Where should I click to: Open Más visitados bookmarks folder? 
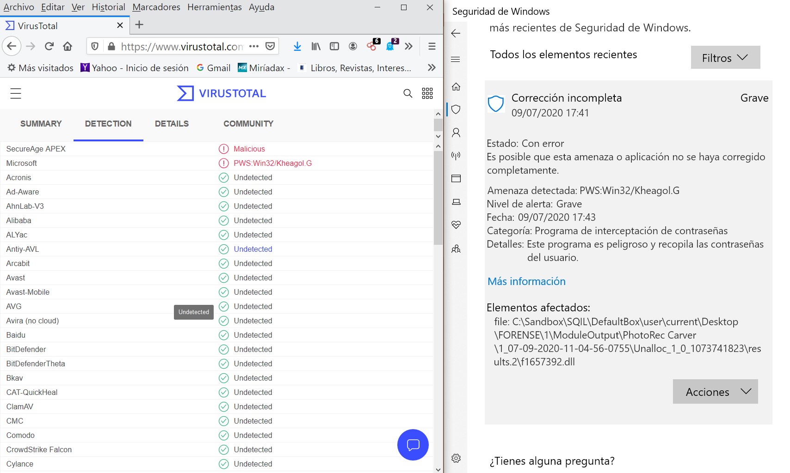pos(40,68)
